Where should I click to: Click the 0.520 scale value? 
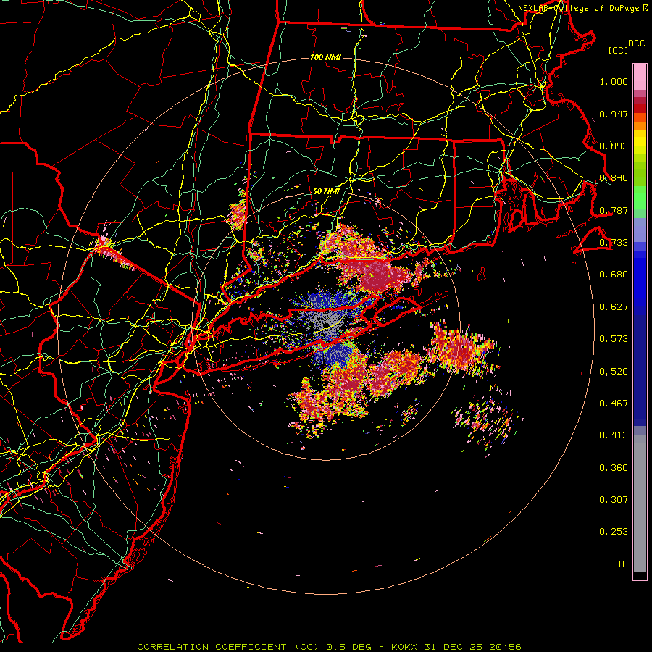[614, 372]
